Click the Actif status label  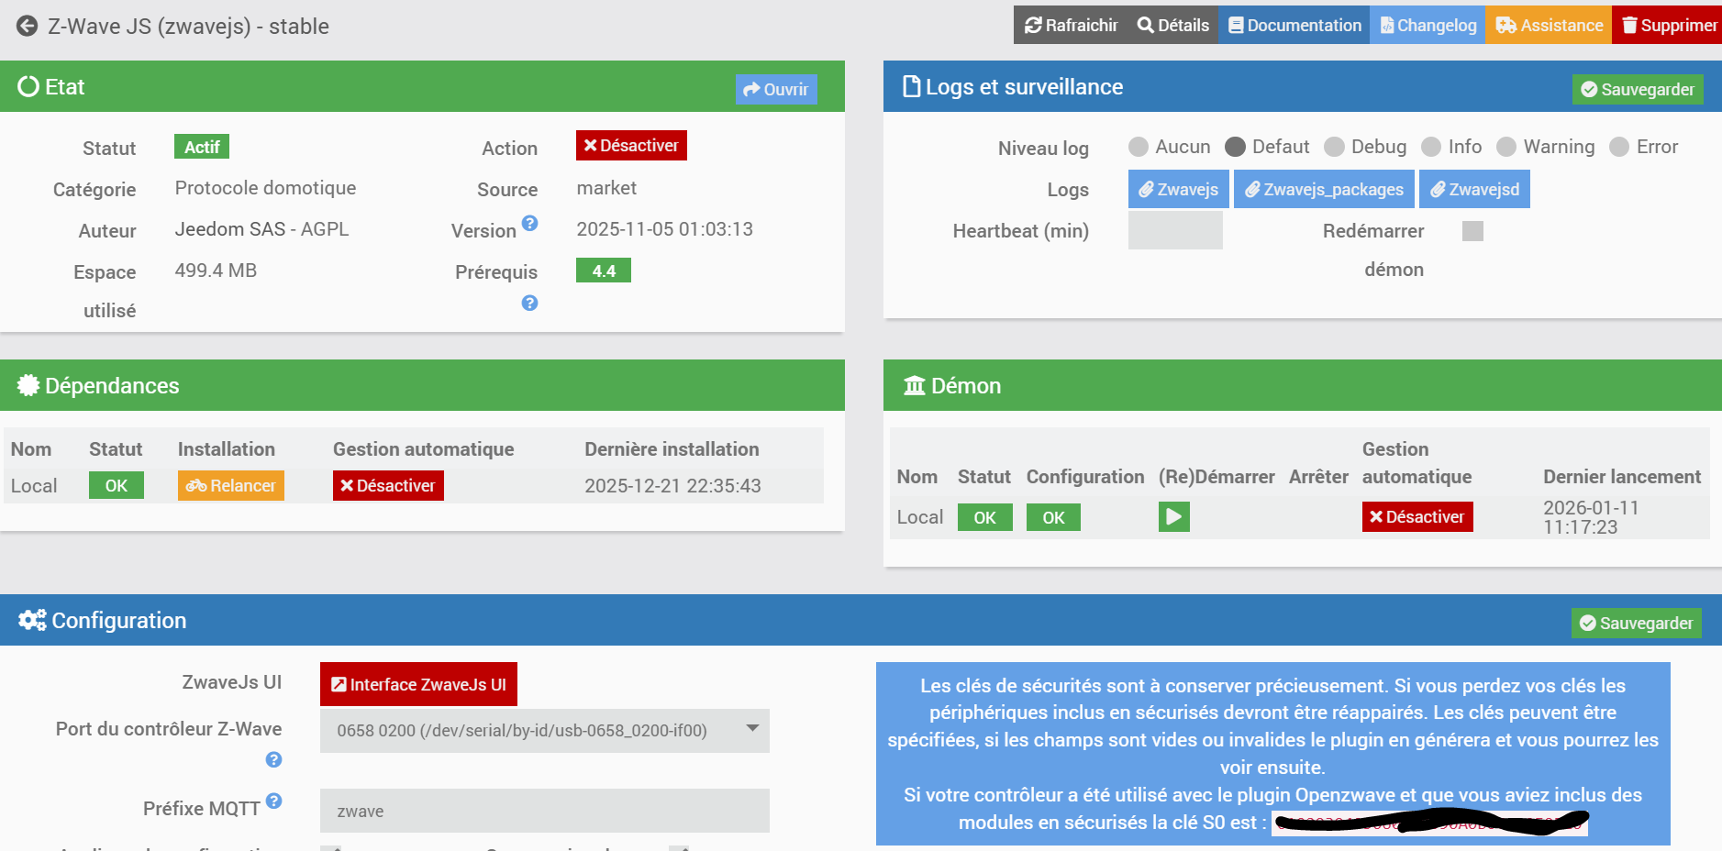coord(202,147)
